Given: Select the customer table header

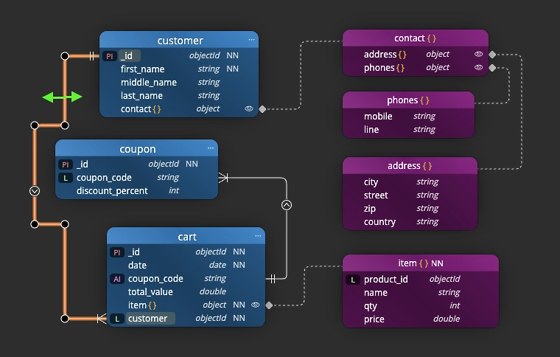Looking at the screenshot, I should pyautogui.click(x=179, y=40).
